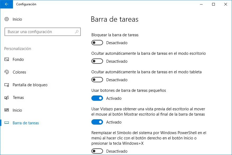The image size is (232, 155).
Task: Open the Temas settings page
Action: (18, 98)
